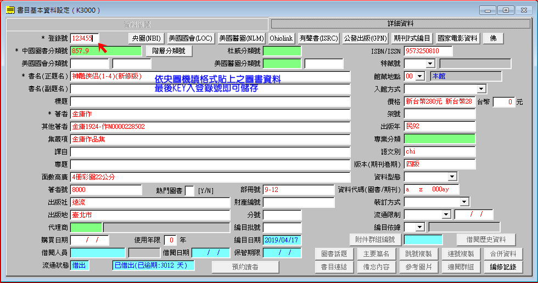The width and height of the screenshot is (538, 283).
Task: Click the 集叢項 field 金庸作品集
Action: 210,139
